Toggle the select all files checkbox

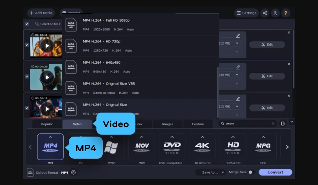[27, 24]
